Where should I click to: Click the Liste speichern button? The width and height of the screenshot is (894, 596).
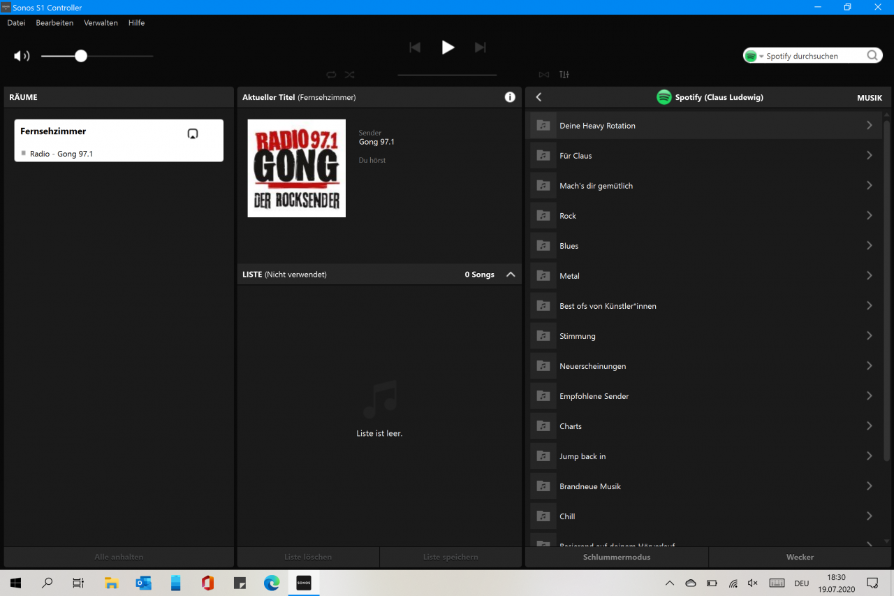tap(450, 558)
